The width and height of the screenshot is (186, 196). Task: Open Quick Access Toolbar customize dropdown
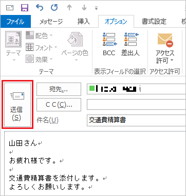point(97,8)
